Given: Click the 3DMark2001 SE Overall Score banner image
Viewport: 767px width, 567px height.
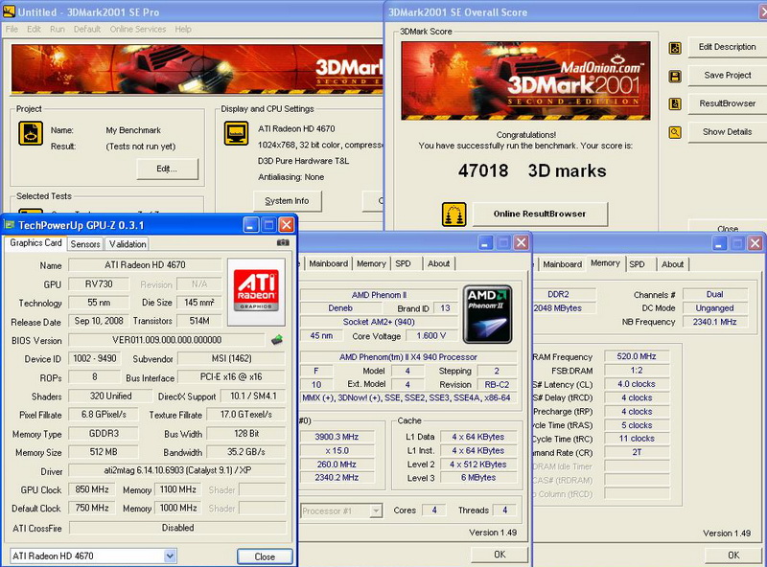Looking at the screenshot, I should (x=525, y=80).
